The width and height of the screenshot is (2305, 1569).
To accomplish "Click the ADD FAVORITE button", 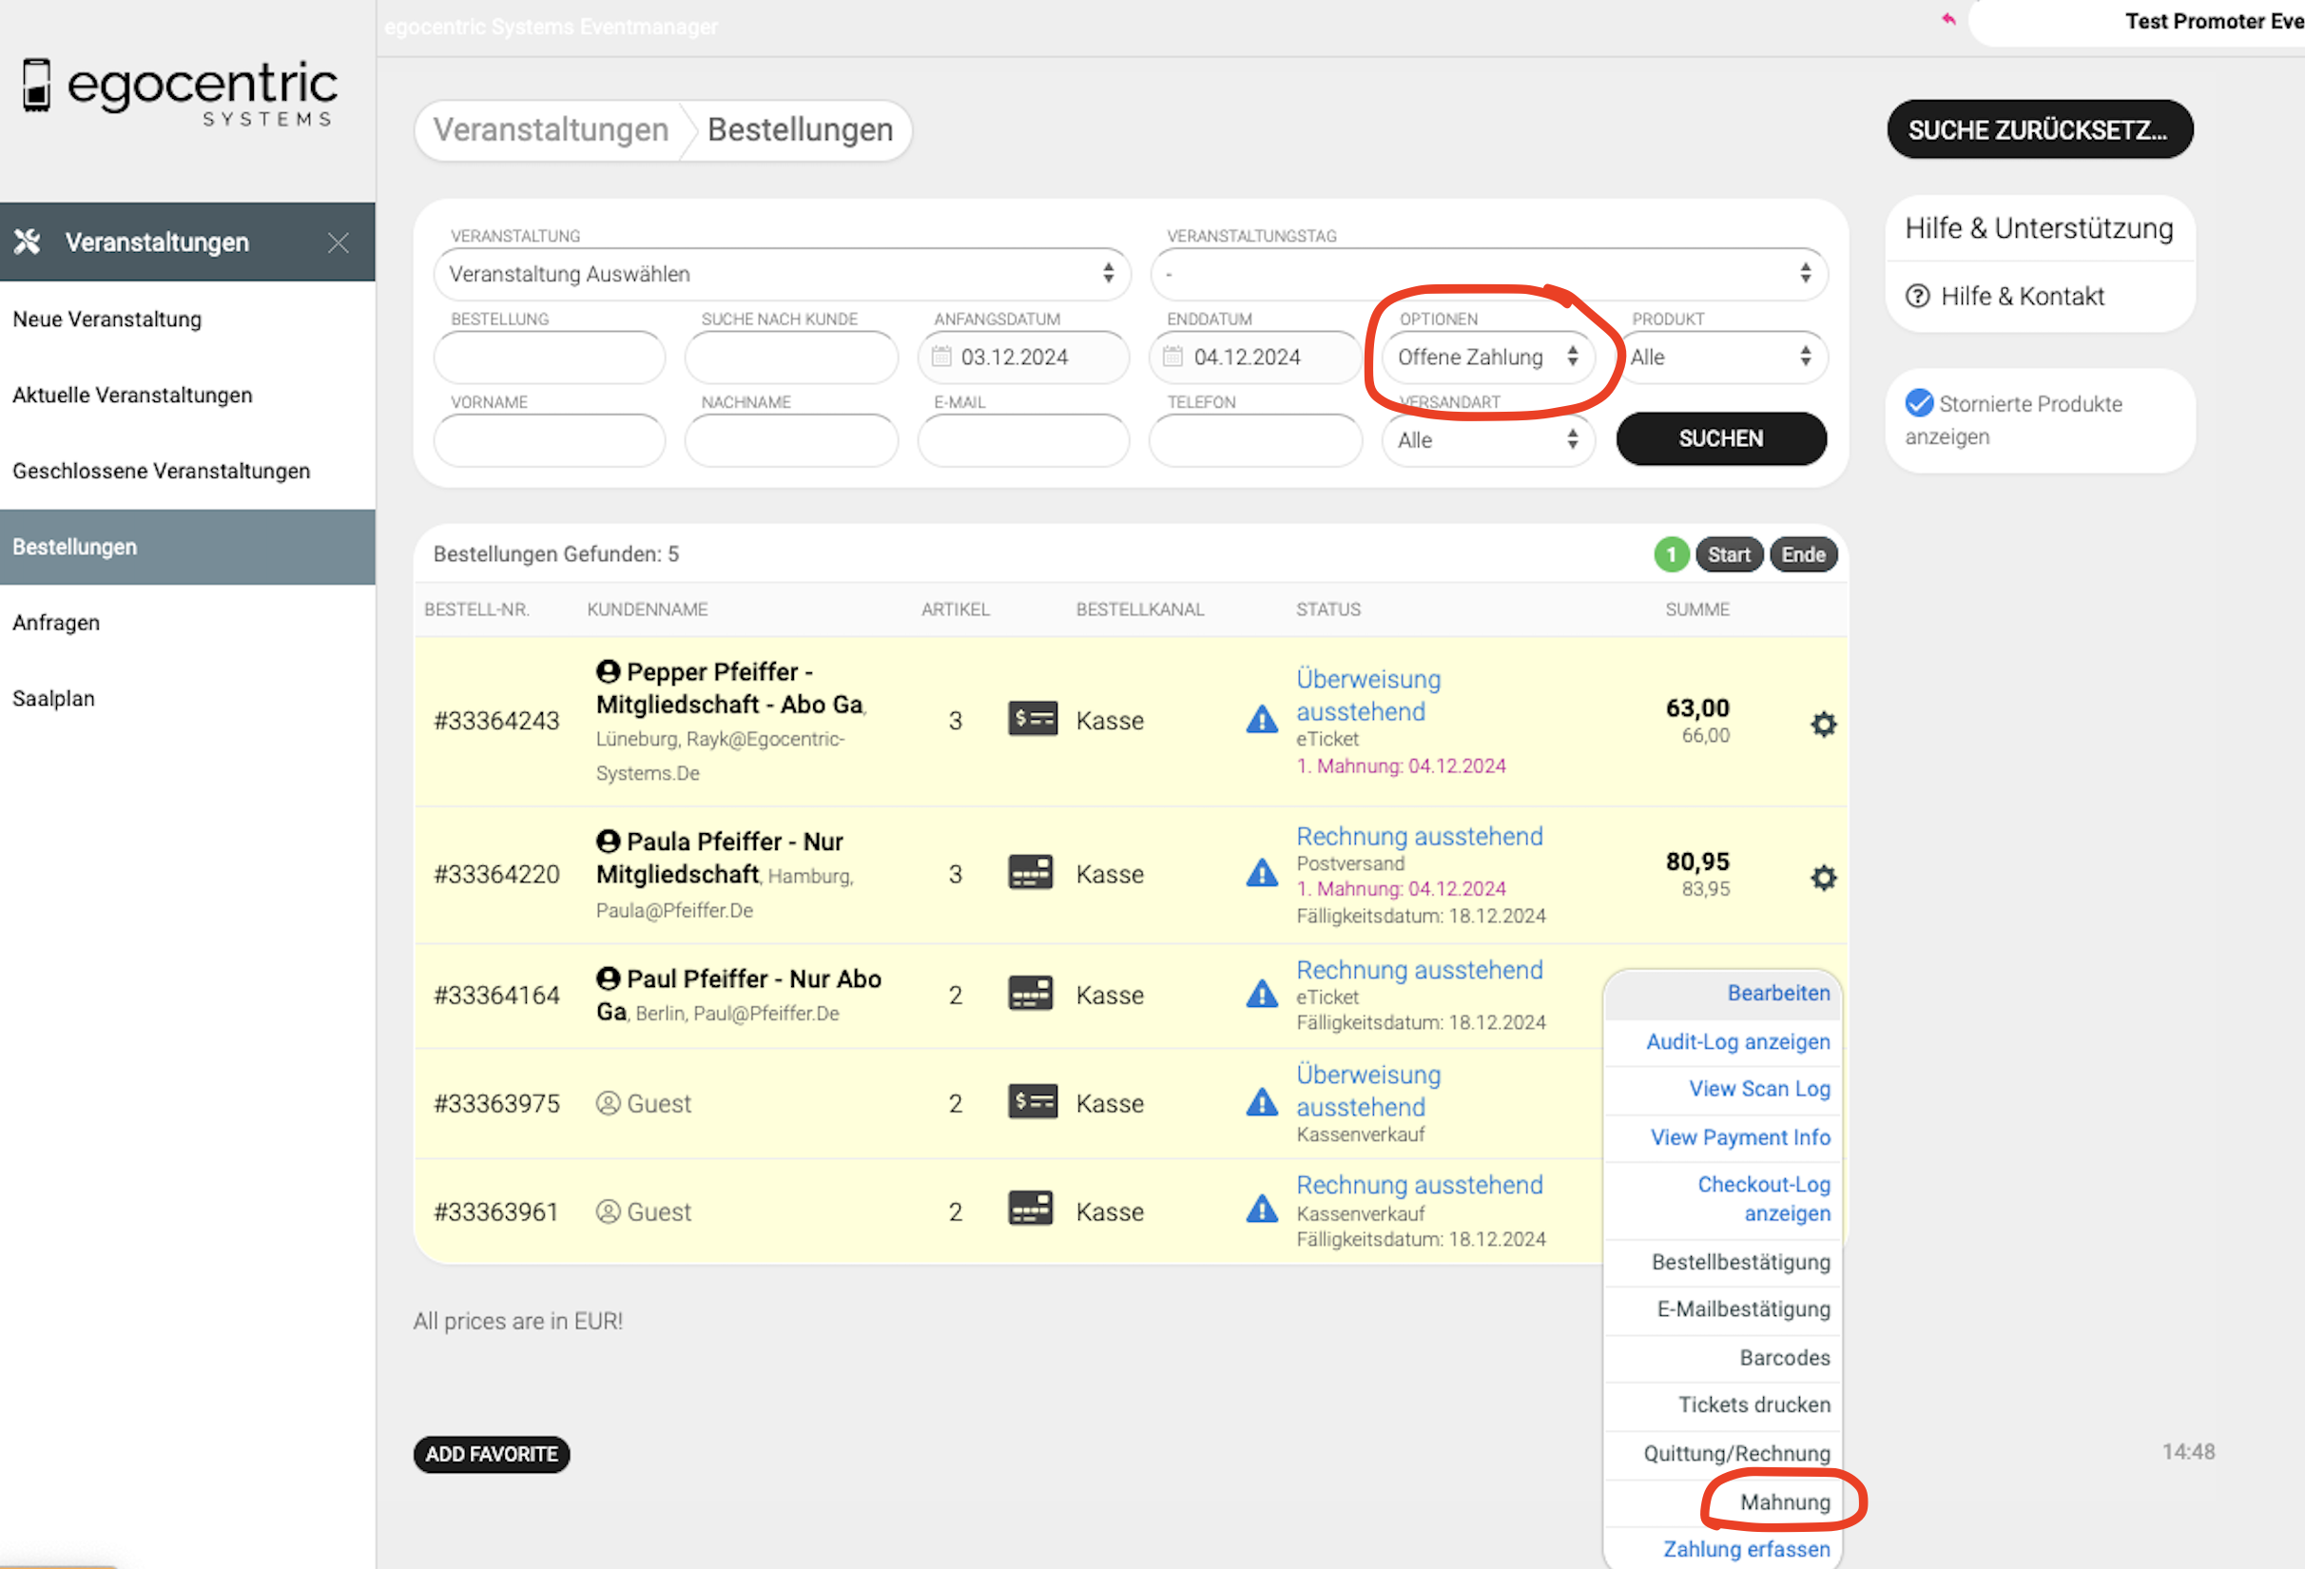I will tap(491, 1454).
